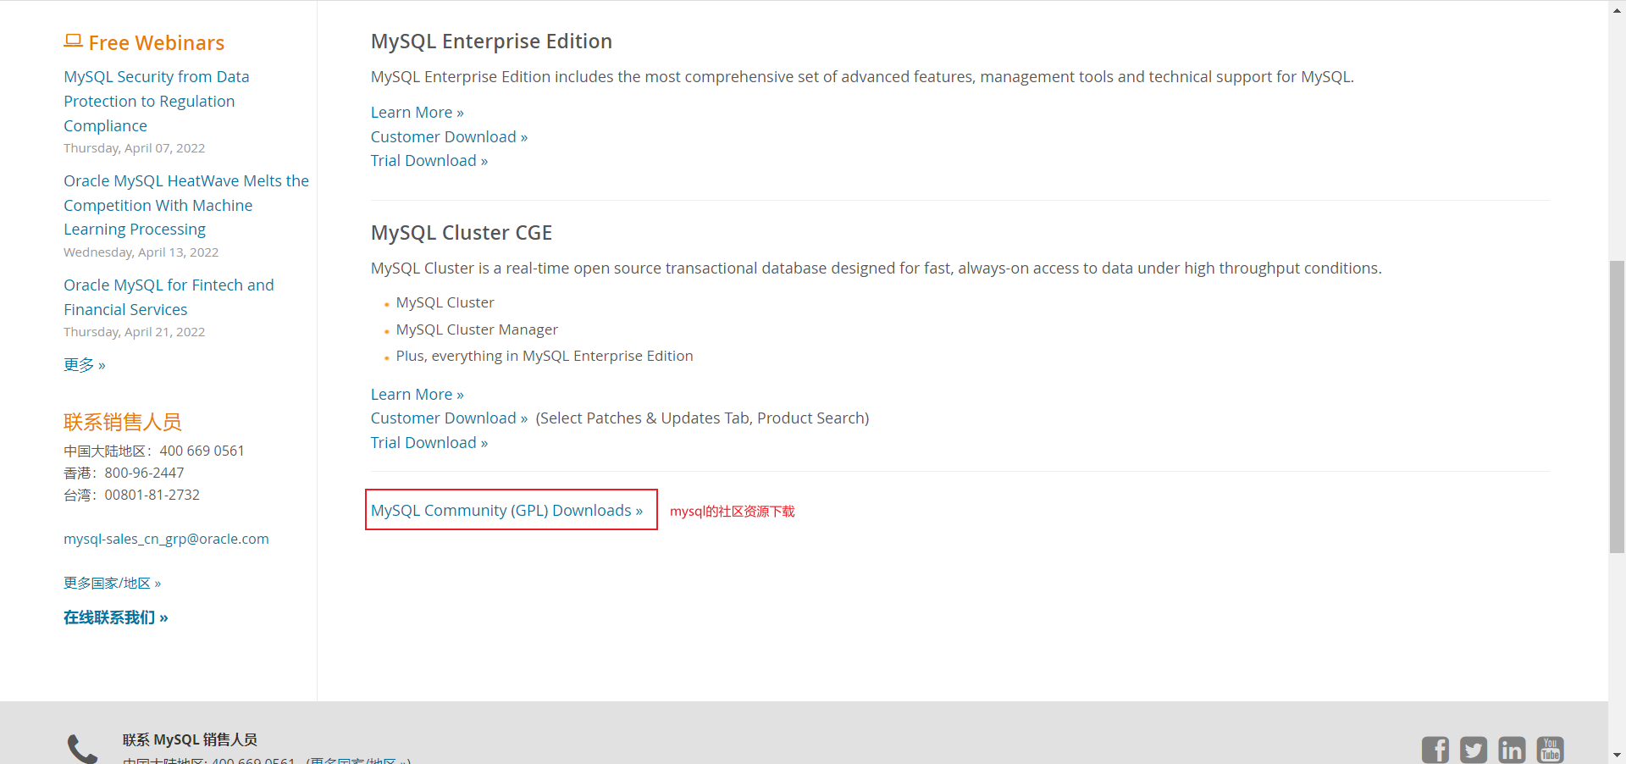Viewport: 1626px width, 764px height.
Task: Click the vertical page scrollbar thumb
Action: pyautogui.click(x=1617, y=407)
